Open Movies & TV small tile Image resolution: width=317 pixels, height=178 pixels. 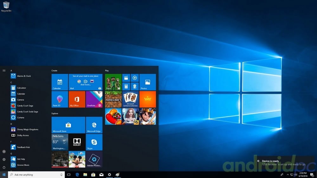[x=126, y=78]
